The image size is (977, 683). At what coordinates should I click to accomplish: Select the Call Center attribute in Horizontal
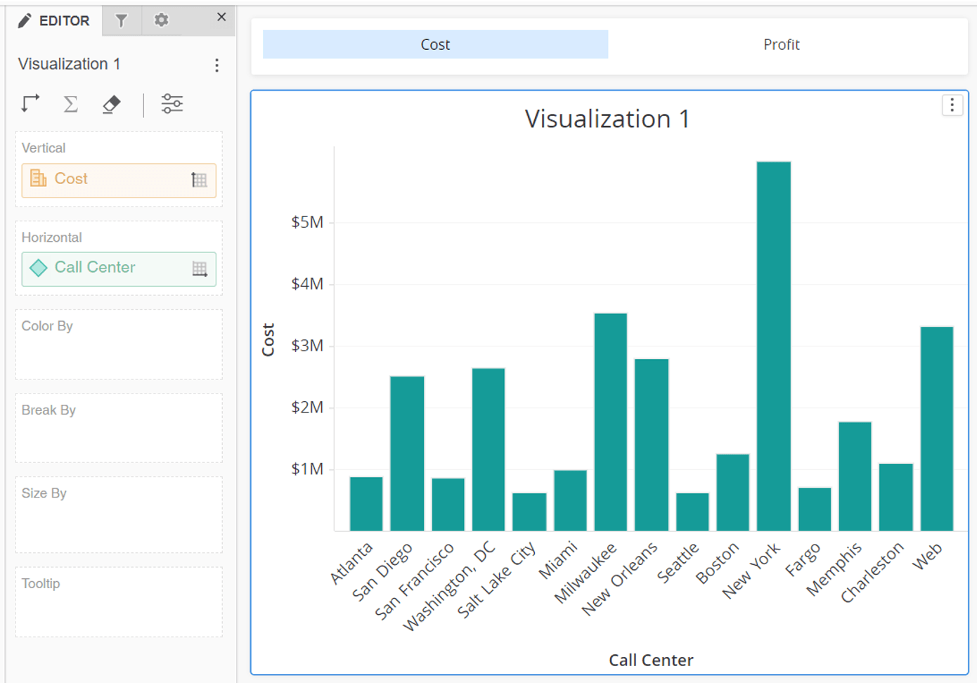click(119, 268)
